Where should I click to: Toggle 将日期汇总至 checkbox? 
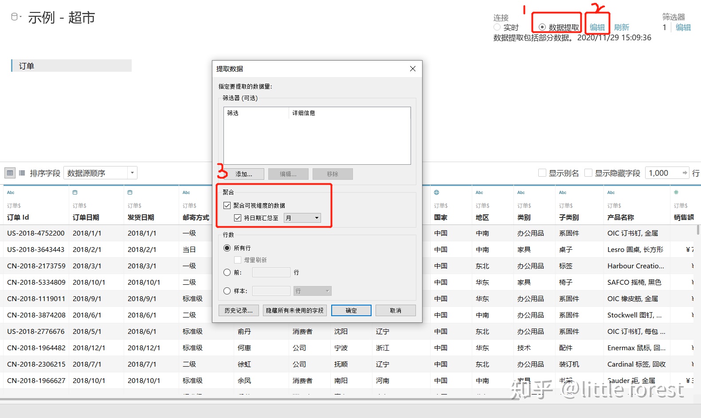[238, 218]
